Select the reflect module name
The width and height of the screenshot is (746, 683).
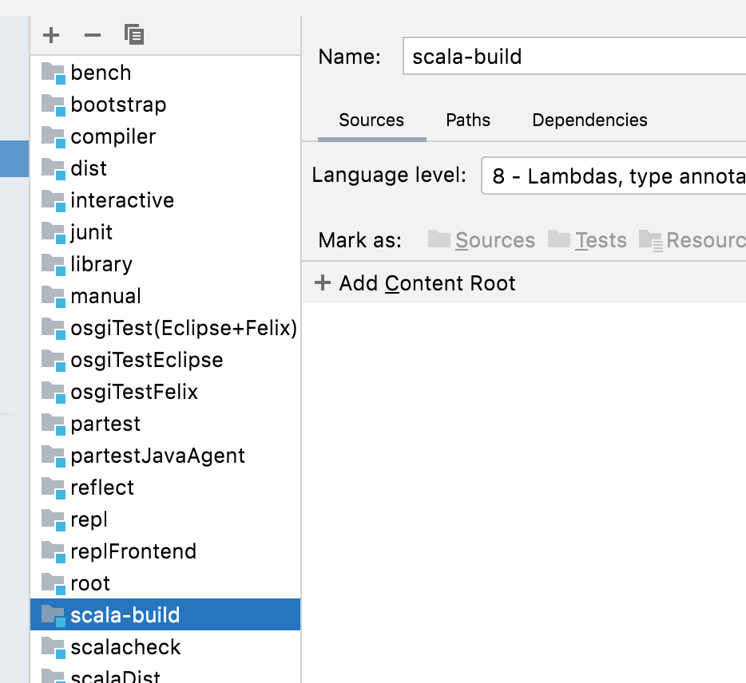pos(102,488)
